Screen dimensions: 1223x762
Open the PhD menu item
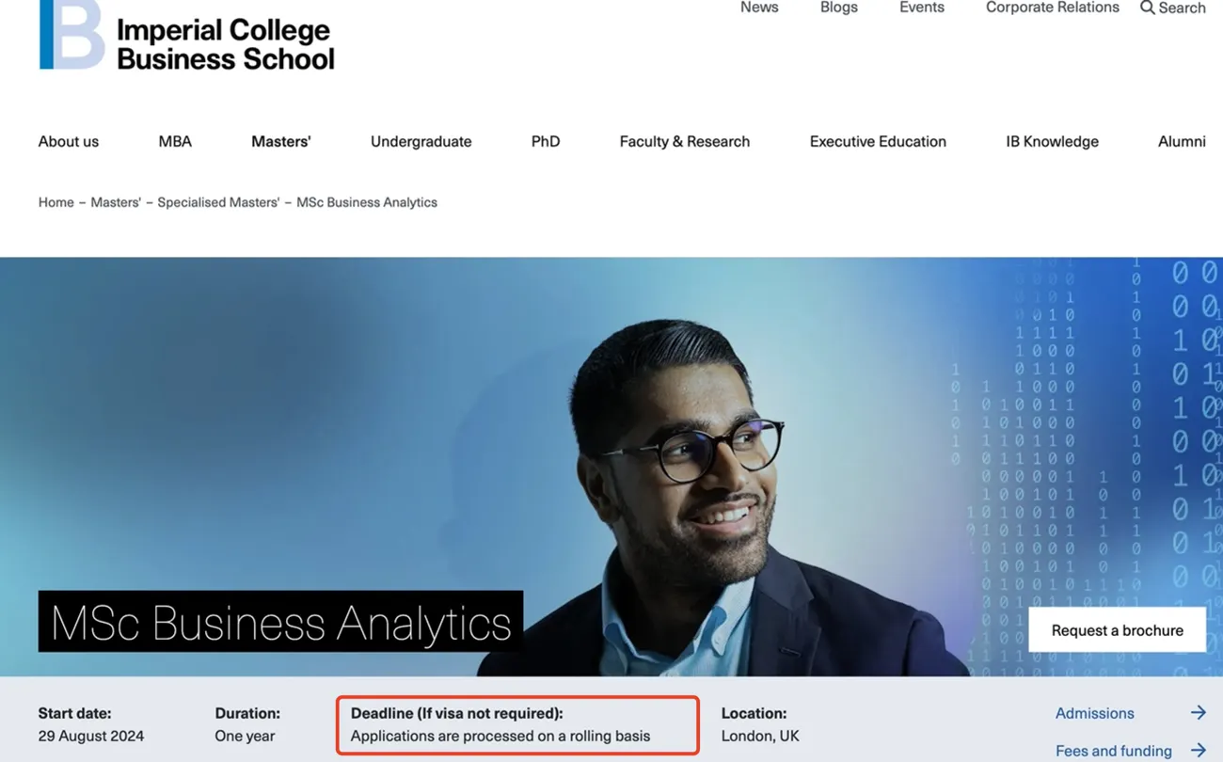(x=545, y=141)
